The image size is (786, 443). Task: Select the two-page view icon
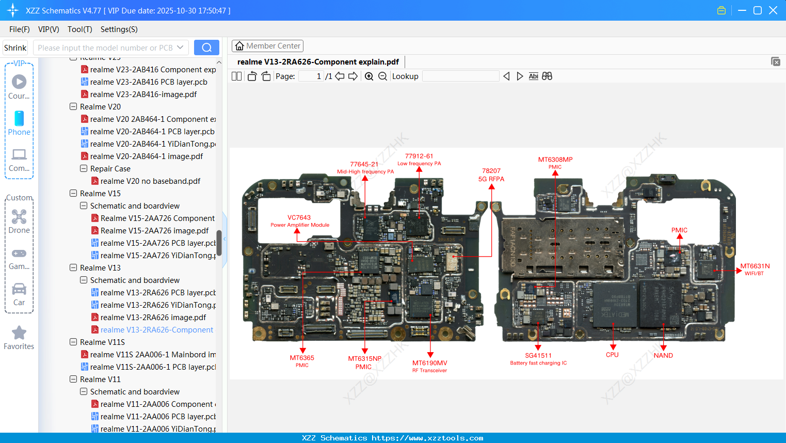[x=236, y=76]
